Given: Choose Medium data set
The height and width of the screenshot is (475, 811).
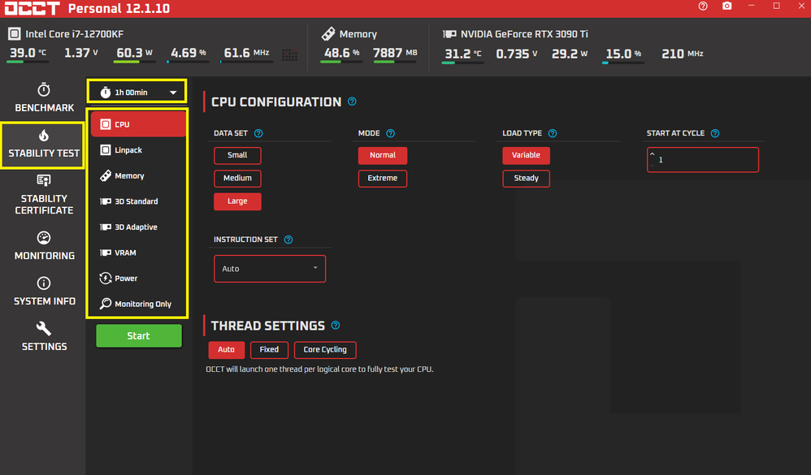Looking at the screenshot, I should [237, 179].
